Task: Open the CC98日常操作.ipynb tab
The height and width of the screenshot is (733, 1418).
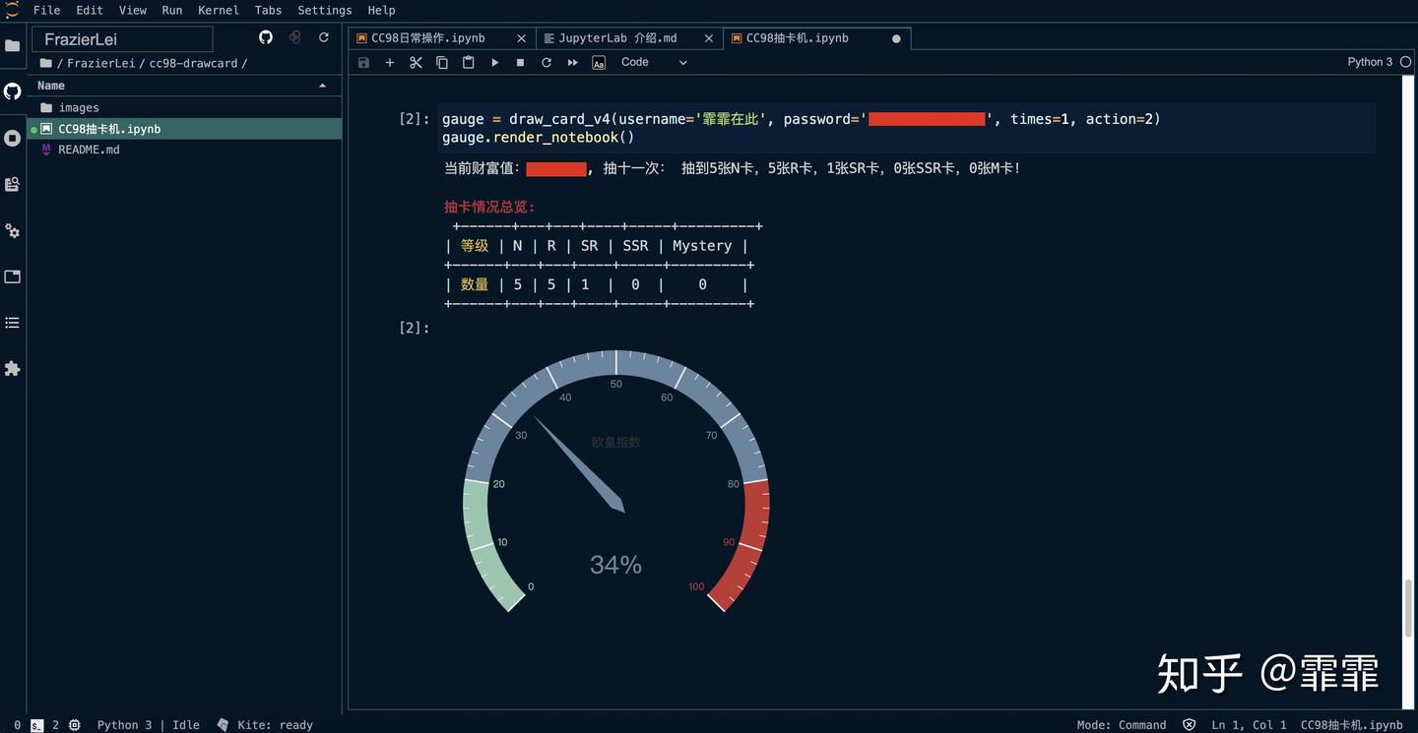Action: tap(430, 37)
